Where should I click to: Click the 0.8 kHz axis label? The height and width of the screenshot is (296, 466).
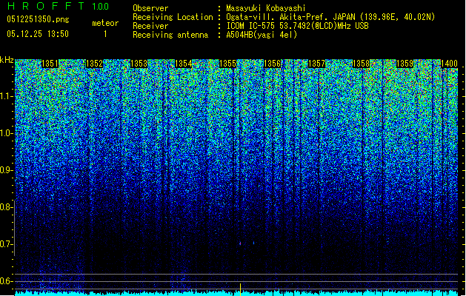coord(6,207)
